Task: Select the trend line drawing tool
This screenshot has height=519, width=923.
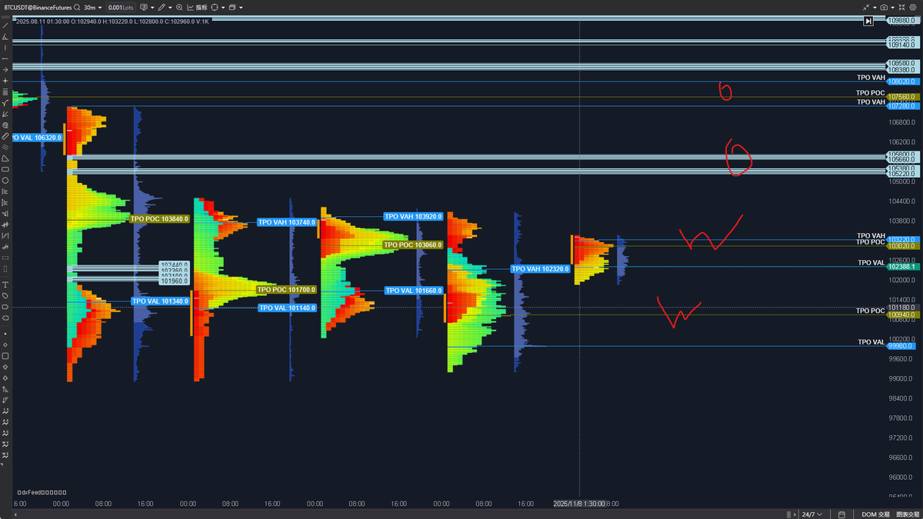Action: click(x=5, y=25)
